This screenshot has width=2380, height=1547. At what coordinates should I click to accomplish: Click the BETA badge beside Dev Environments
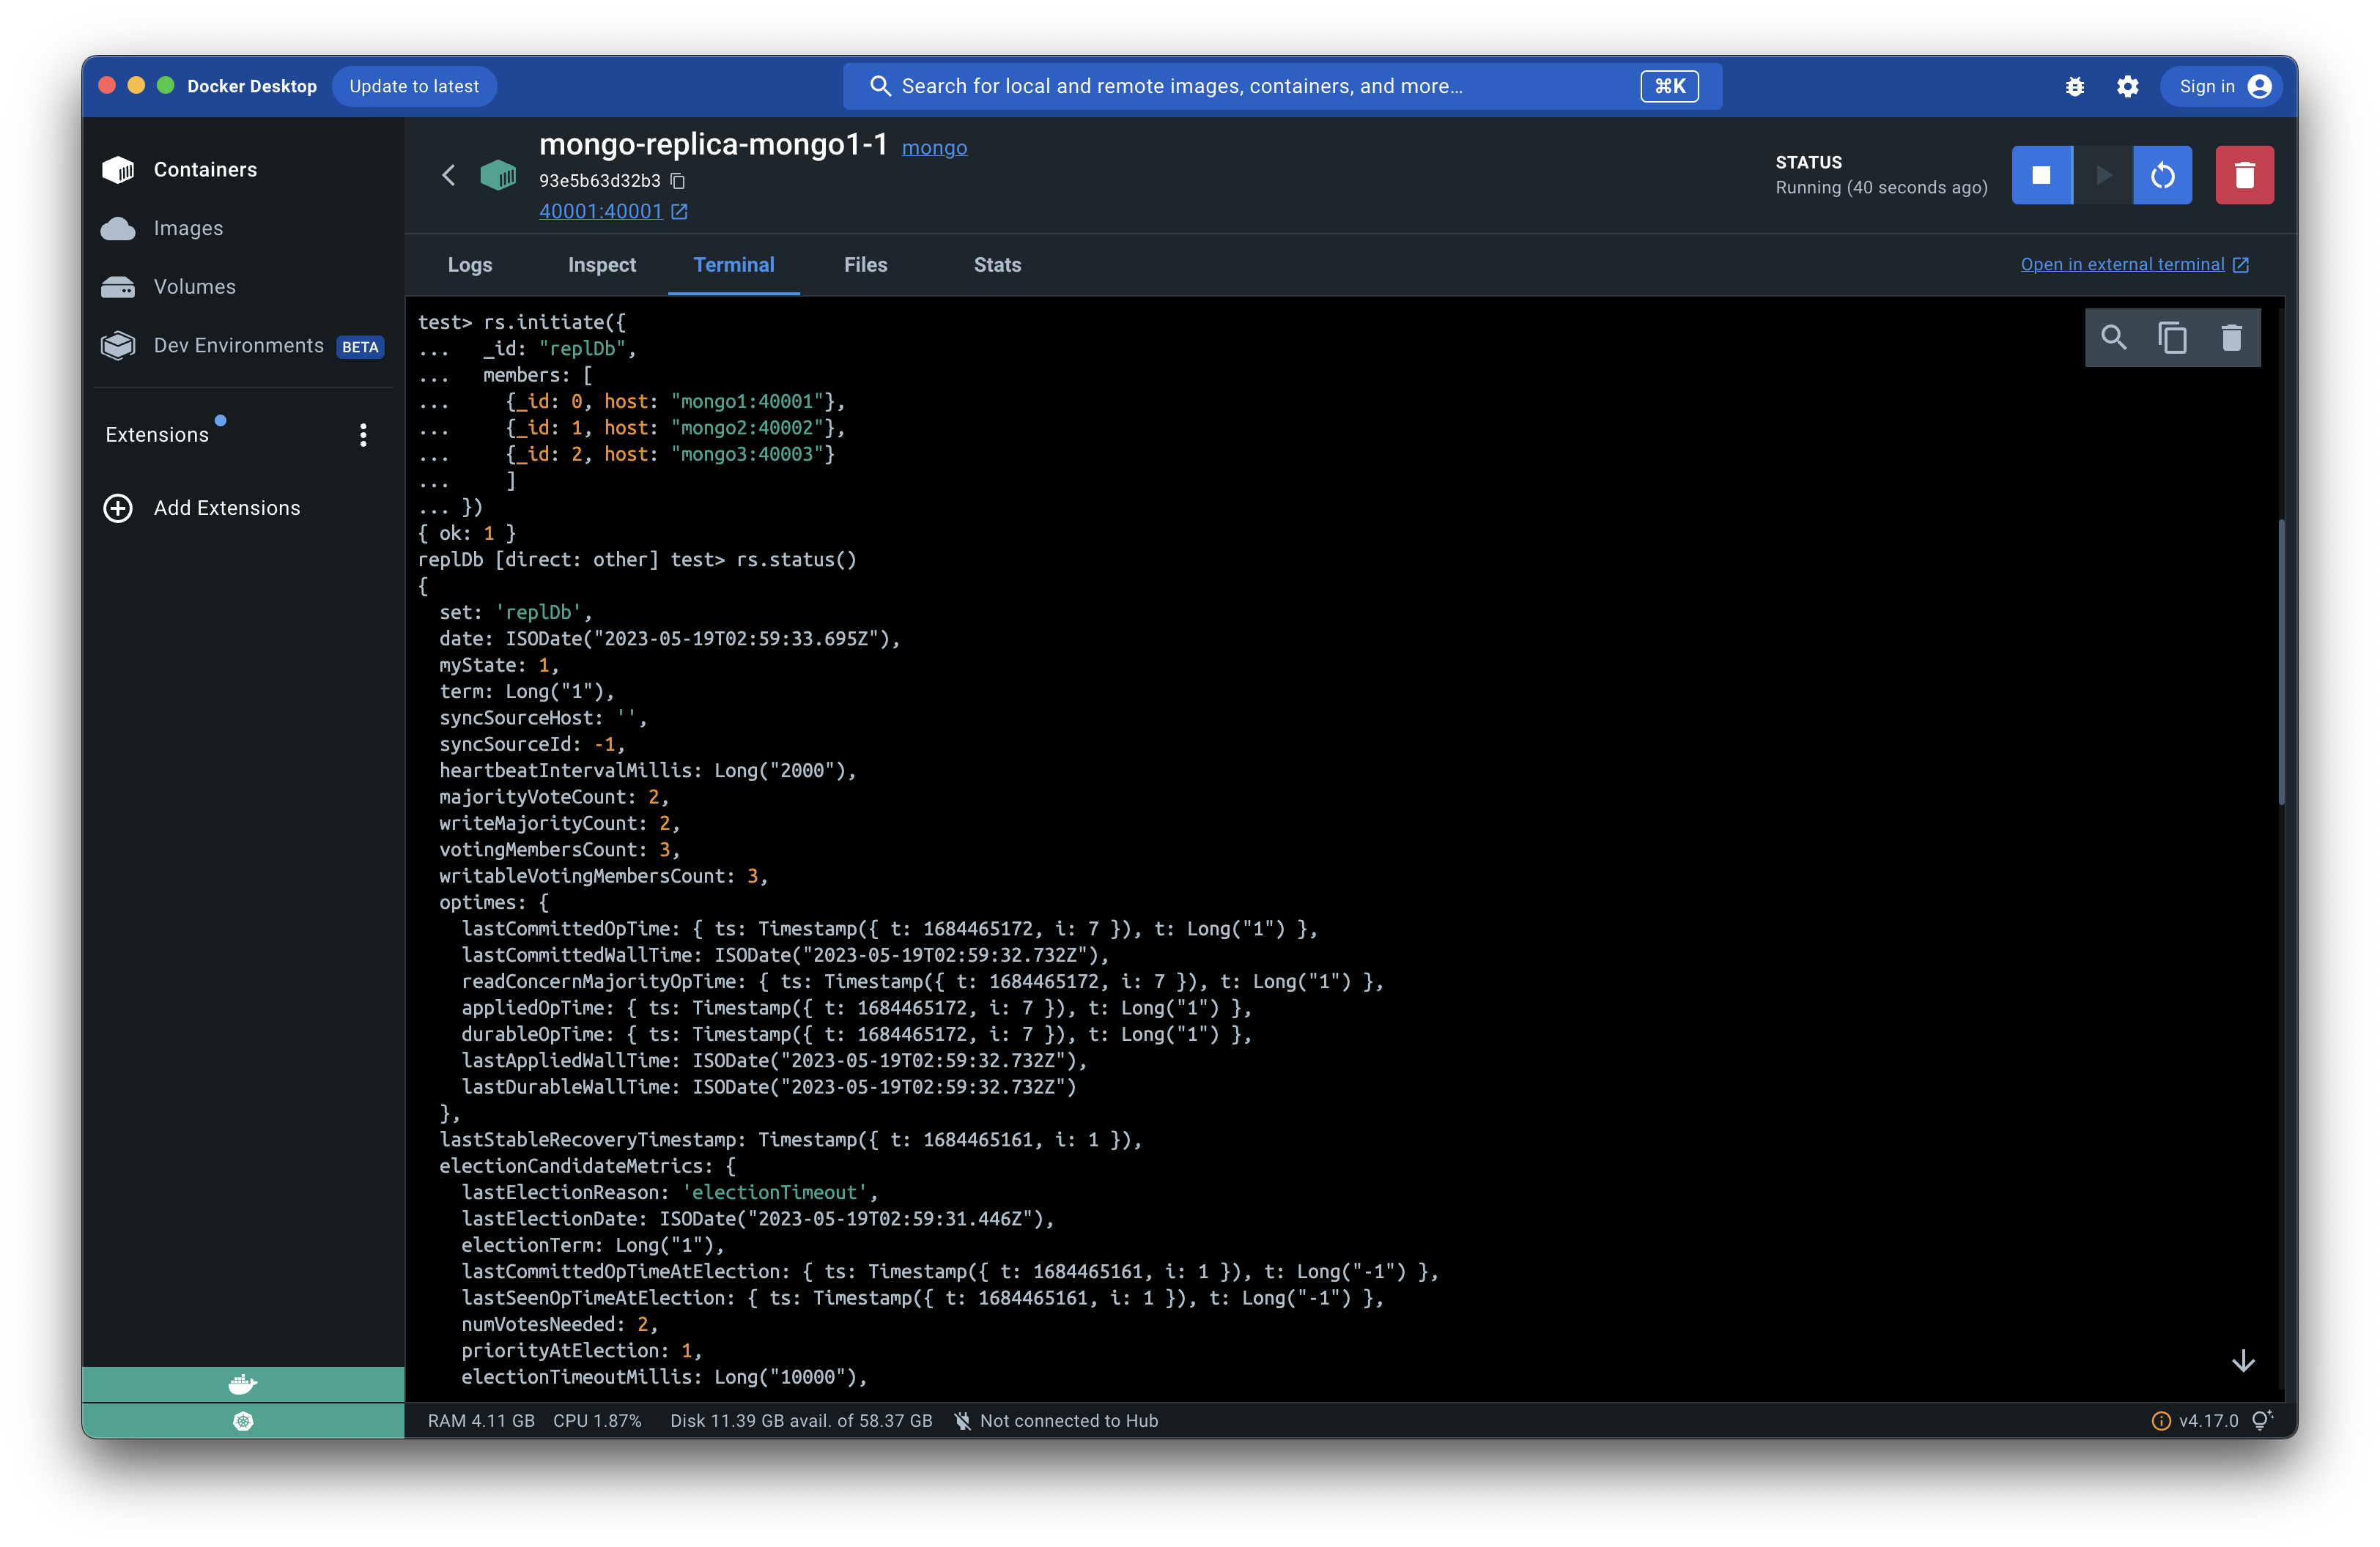coord(360,346)
